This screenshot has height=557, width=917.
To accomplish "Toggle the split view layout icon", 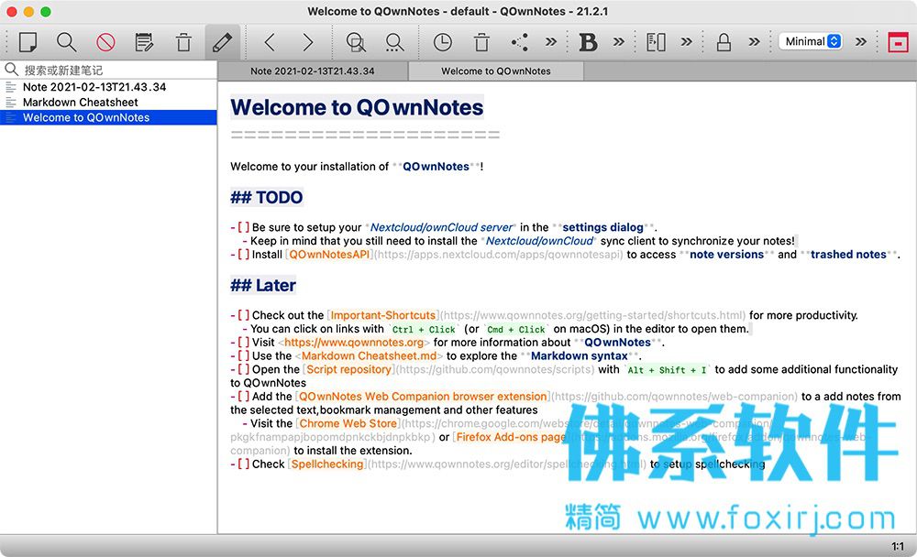I will [x=656, y=42].
